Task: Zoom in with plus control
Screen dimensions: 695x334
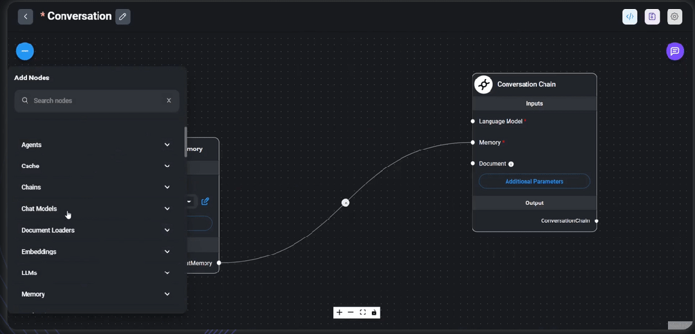Action: [x=340, y=312]
